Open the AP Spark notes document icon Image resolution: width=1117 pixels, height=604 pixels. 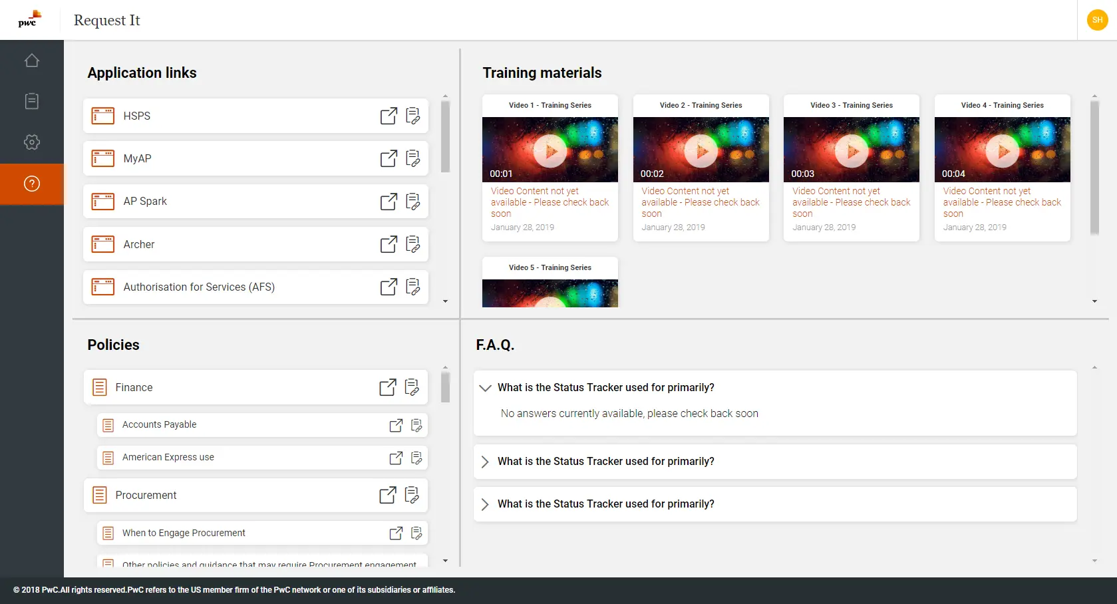coord(413,202)
